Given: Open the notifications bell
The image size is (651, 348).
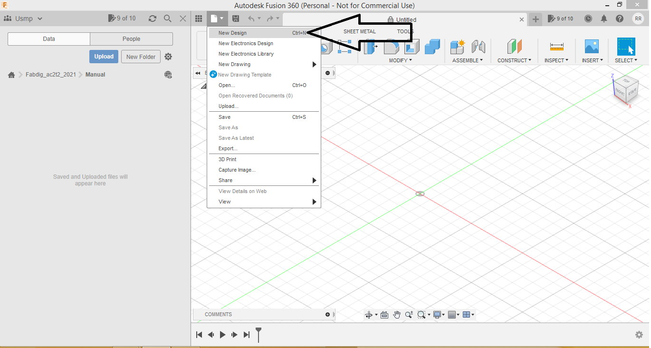Looking at the screenshot, I should coord(604,19).
